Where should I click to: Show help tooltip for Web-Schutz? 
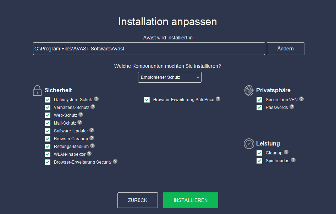tap(81, 115)
